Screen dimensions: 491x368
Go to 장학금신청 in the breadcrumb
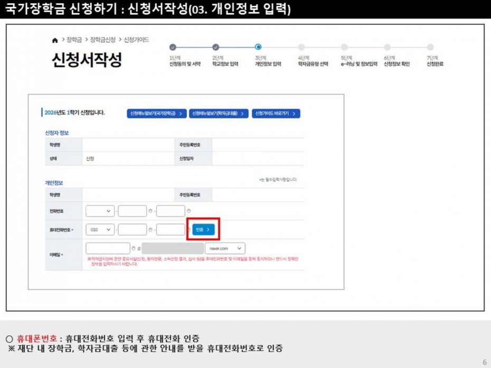click(x=102, y=40)
